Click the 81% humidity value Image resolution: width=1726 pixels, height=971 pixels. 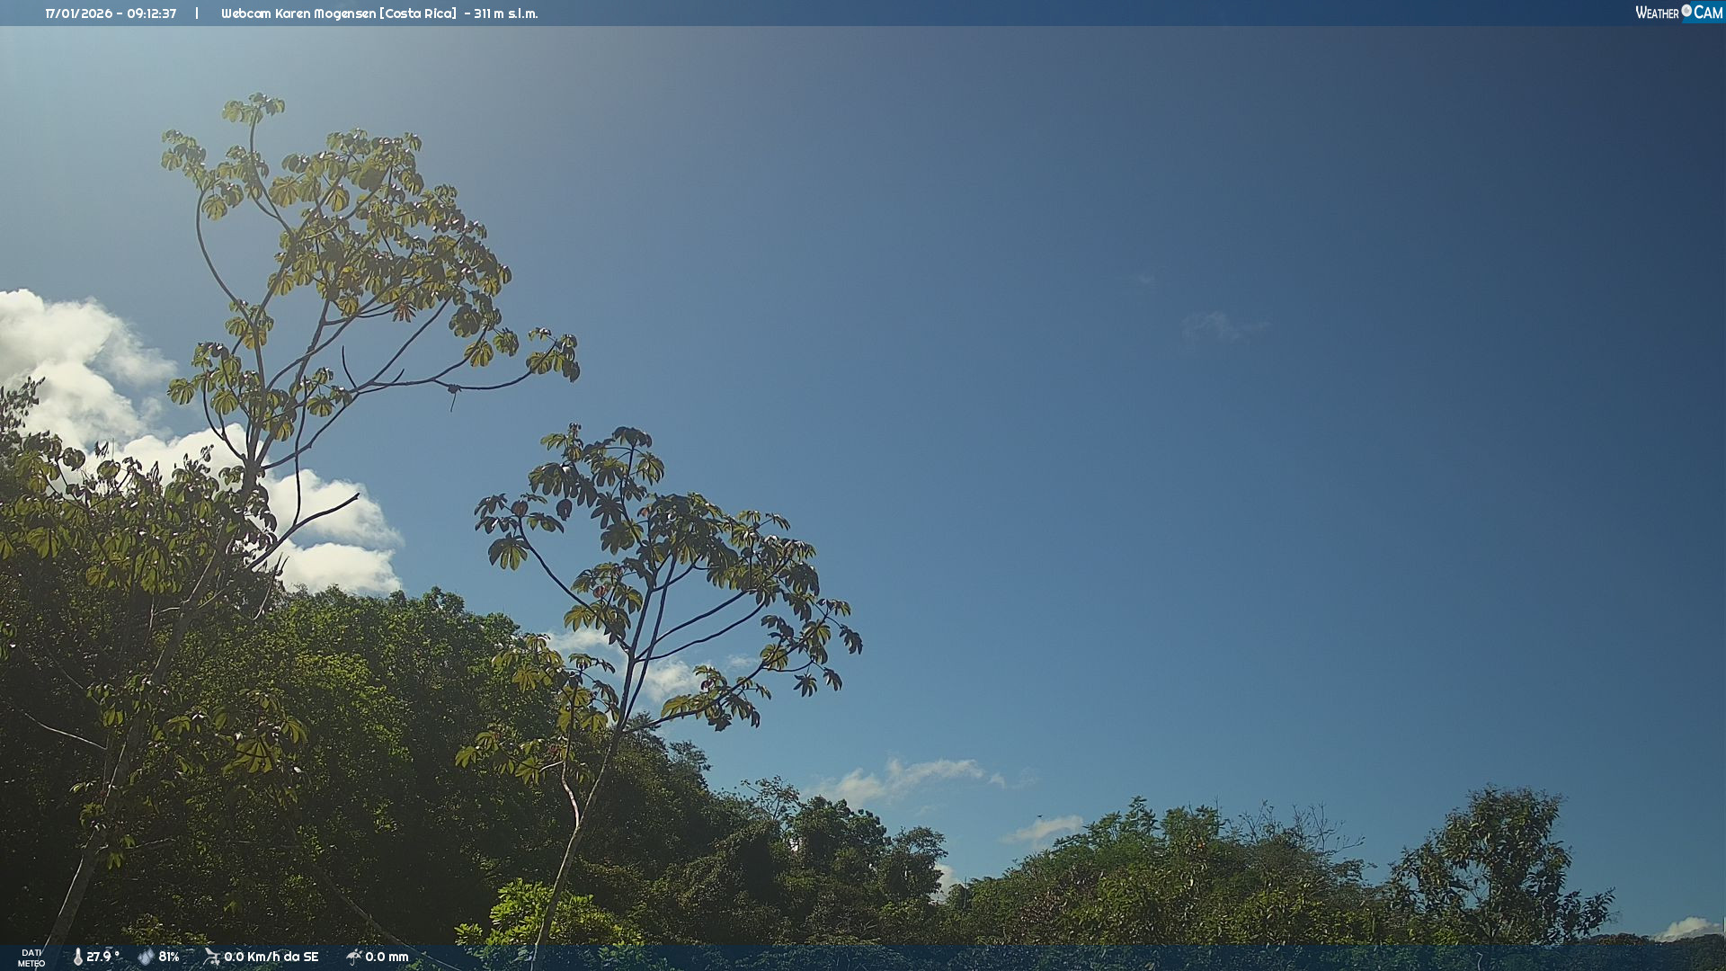pyautogui.click(x=169, y=957)
